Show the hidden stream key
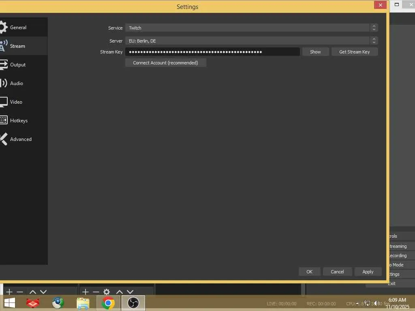Image resolution: width=415 pixels, height=311 pixels. (315, 52)
